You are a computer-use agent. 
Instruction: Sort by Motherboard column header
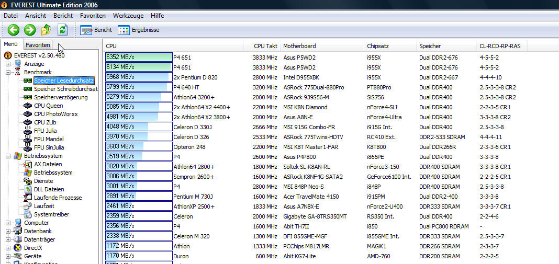[322, 46]
